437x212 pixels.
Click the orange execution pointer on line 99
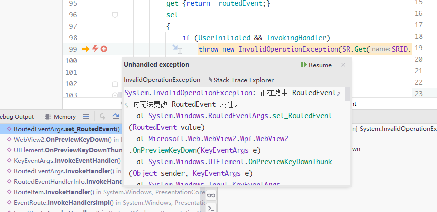85,49
